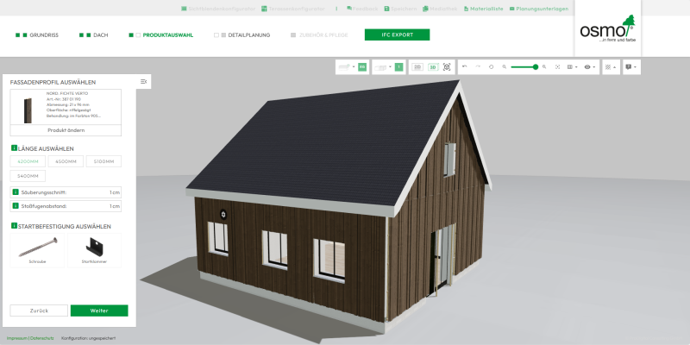Expand the hatch pattern dropdown
The height and width of the screenshot is (345, 690).
pos(610,66)
